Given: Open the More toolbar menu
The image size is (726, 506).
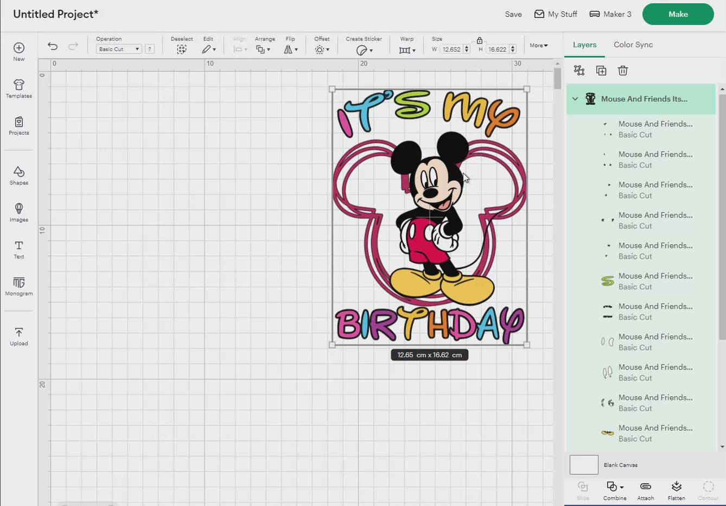Looking at the screenshot, I should pos(539,46).
